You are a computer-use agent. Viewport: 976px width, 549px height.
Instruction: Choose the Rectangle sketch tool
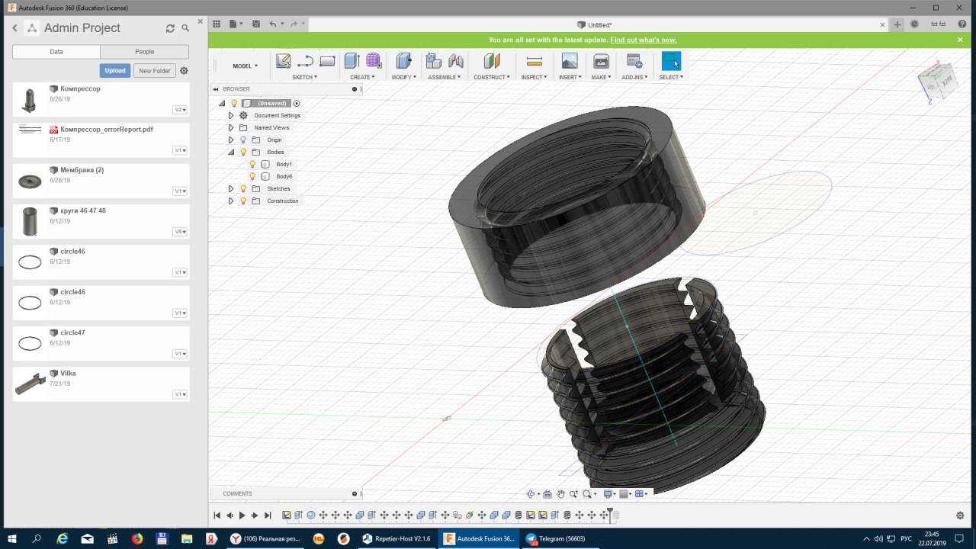[327, 61]
